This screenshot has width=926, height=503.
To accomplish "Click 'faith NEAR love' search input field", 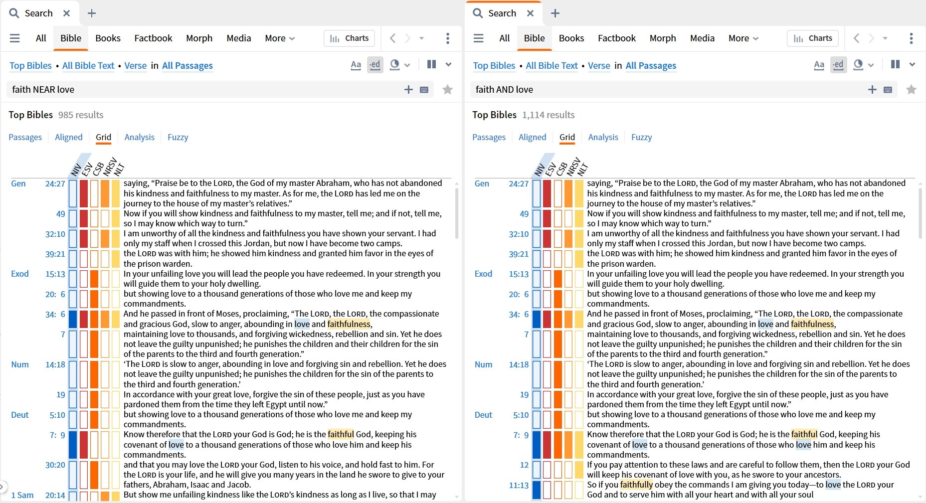I will 204,90.
